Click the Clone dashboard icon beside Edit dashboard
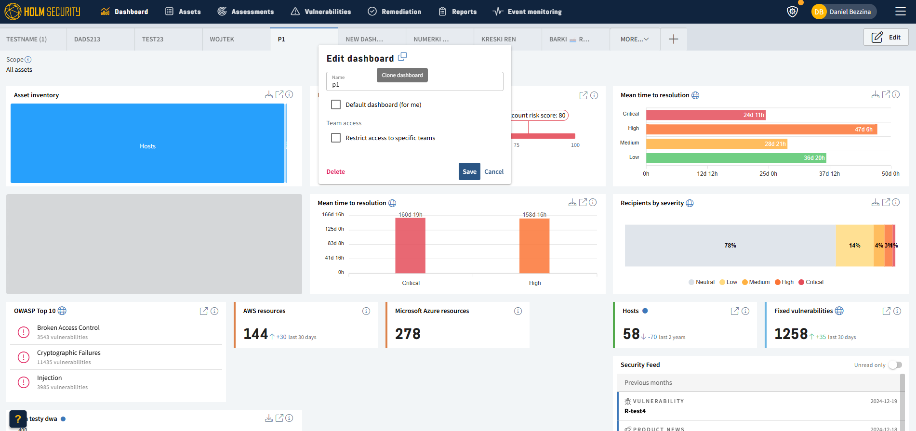The width and height of the screenshot is (916, 431). (402, 57)
